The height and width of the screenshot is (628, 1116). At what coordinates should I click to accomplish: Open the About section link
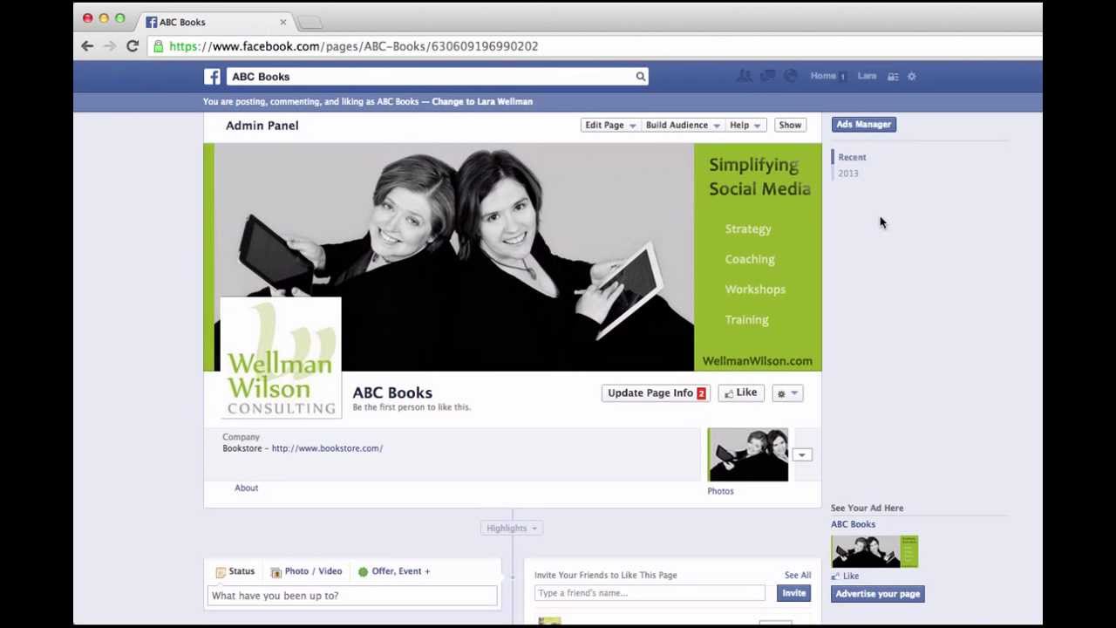[x=246, y=488]
